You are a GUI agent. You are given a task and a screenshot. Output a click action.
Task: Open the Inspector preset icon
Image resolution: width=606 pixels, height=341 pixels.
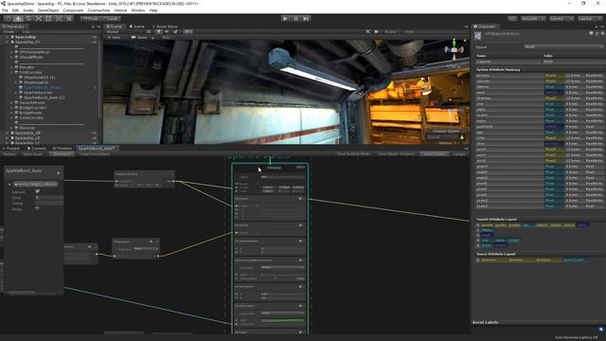[597, 34]
